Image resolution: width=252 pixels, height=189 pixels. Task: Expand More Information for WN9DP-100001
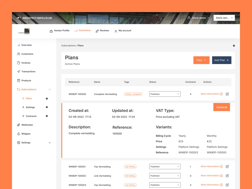[x=212, y=166]
